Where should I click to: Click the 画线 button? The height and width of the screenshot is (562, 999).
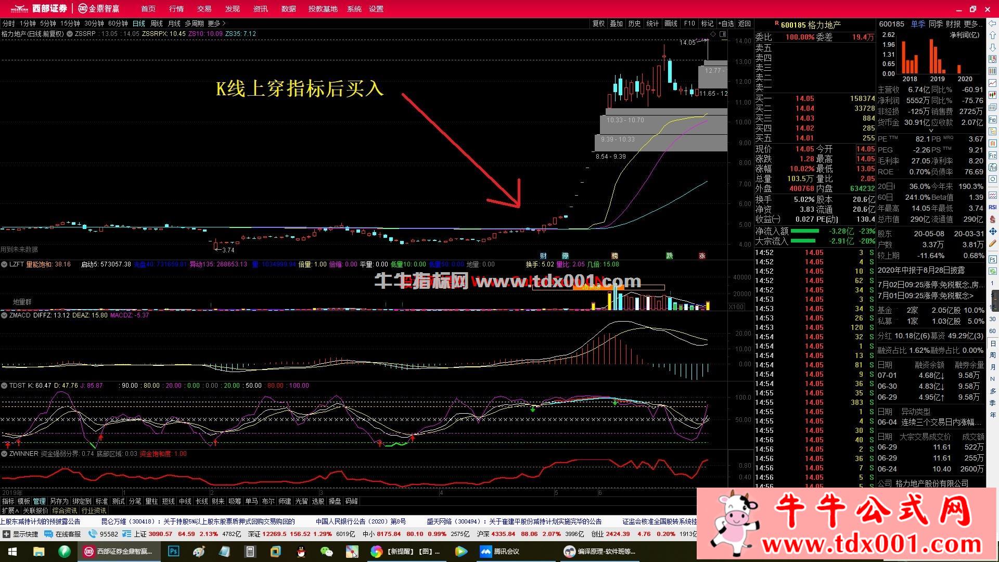671,23
